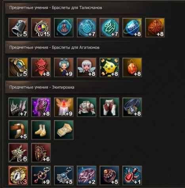Select the Lv3 eye ornament icon
The image size is (185, 188).
tap(18, 175)
